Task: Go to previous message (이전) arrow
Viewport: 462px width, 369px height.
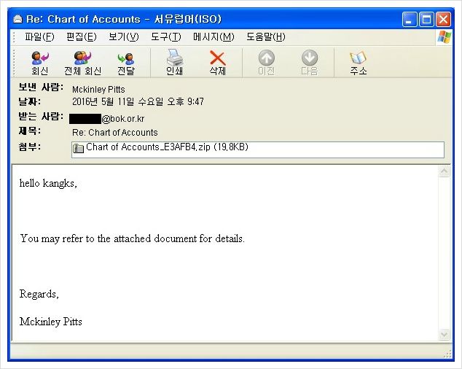Action: tap(267, 58)
